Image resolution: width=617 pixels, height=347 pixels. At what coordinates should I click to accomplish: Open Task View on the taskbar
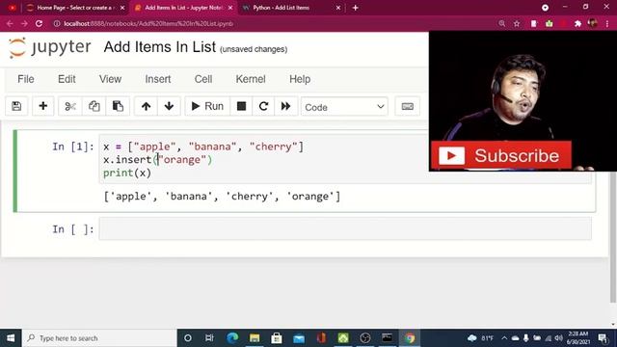(x=209, y=338)
